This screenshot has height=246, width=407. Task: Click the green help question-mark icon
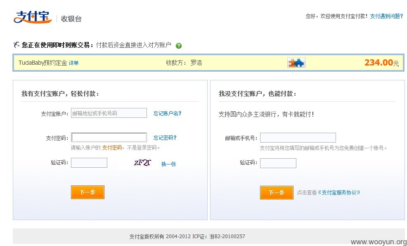coord(179,46)
